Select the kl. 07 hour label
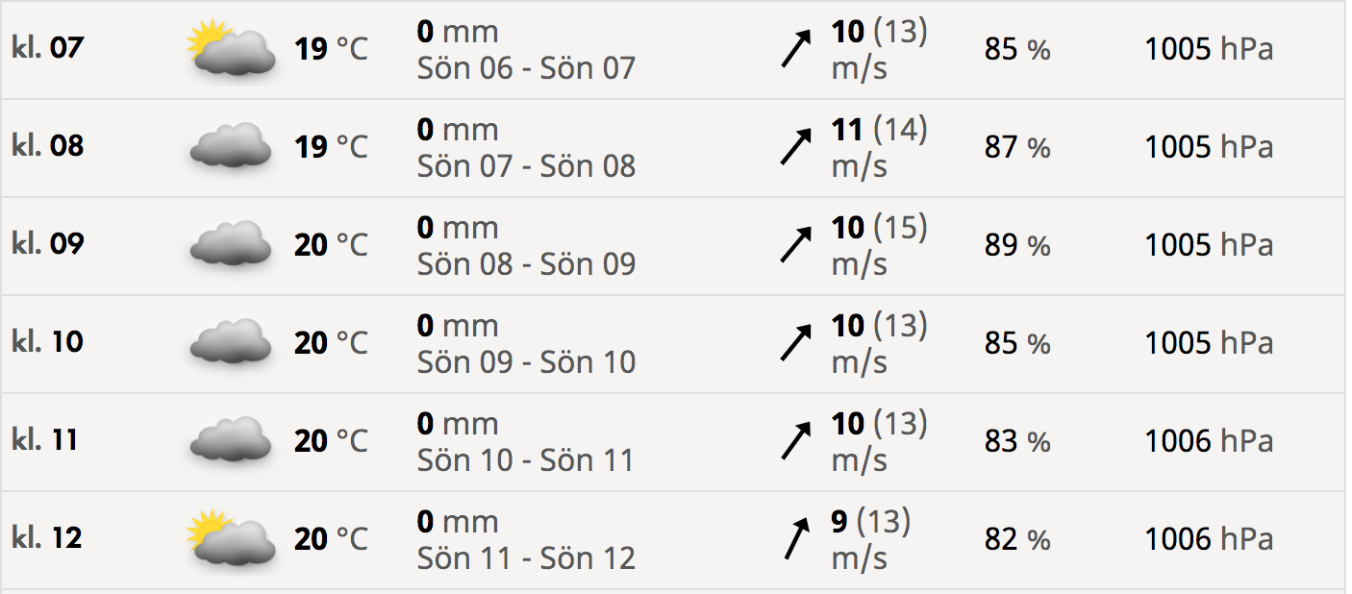Viewport: 1352px width, 594px height. (x=48, y=47)
